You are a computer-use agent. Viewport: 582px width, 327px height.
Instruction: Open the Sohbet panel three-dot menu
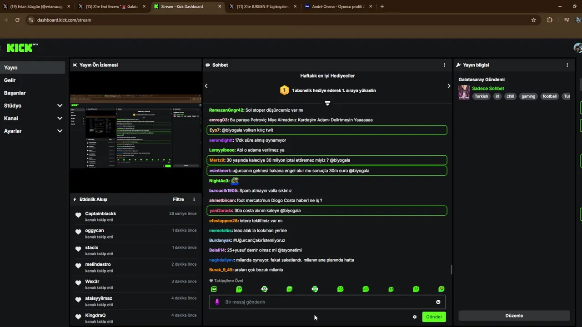[x=444, y=65]
